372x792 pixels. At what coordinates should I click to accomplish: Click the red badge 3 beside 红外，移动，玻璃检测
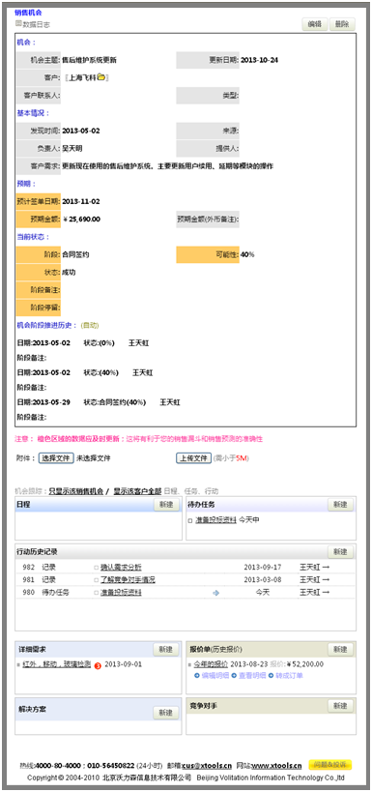tap(98, 665)
